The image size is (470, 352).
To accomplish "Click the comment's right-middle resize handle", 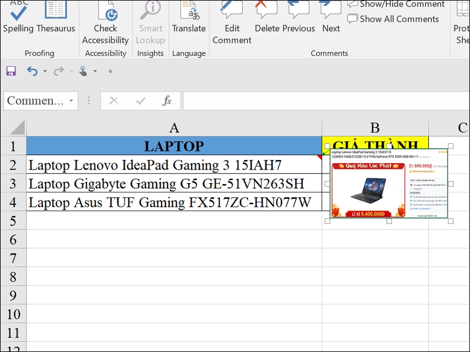I will click(451, 184).
